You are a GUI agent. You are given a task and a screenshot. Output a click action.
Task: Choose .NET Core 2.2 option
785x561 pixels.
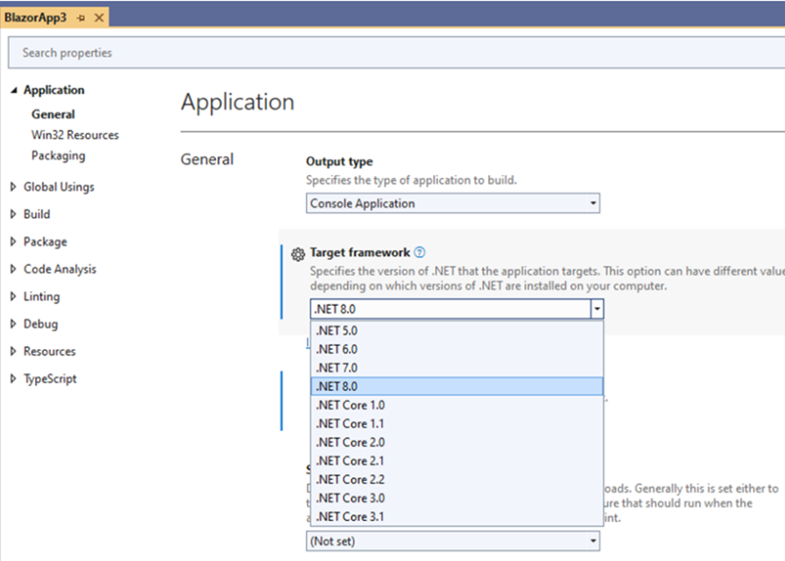(456, 479)
